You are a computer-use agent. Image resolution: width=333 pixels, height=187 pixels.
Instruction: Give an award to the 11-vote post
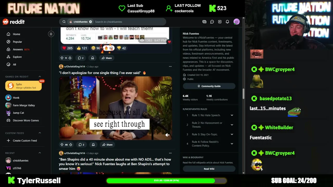pos(92,58)
